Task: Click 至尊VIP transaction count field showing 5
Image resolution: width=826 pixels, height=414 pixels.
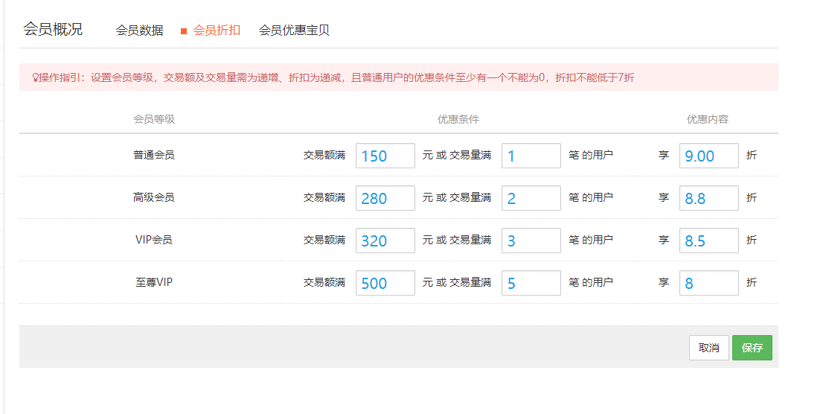Action: point(531,283)
